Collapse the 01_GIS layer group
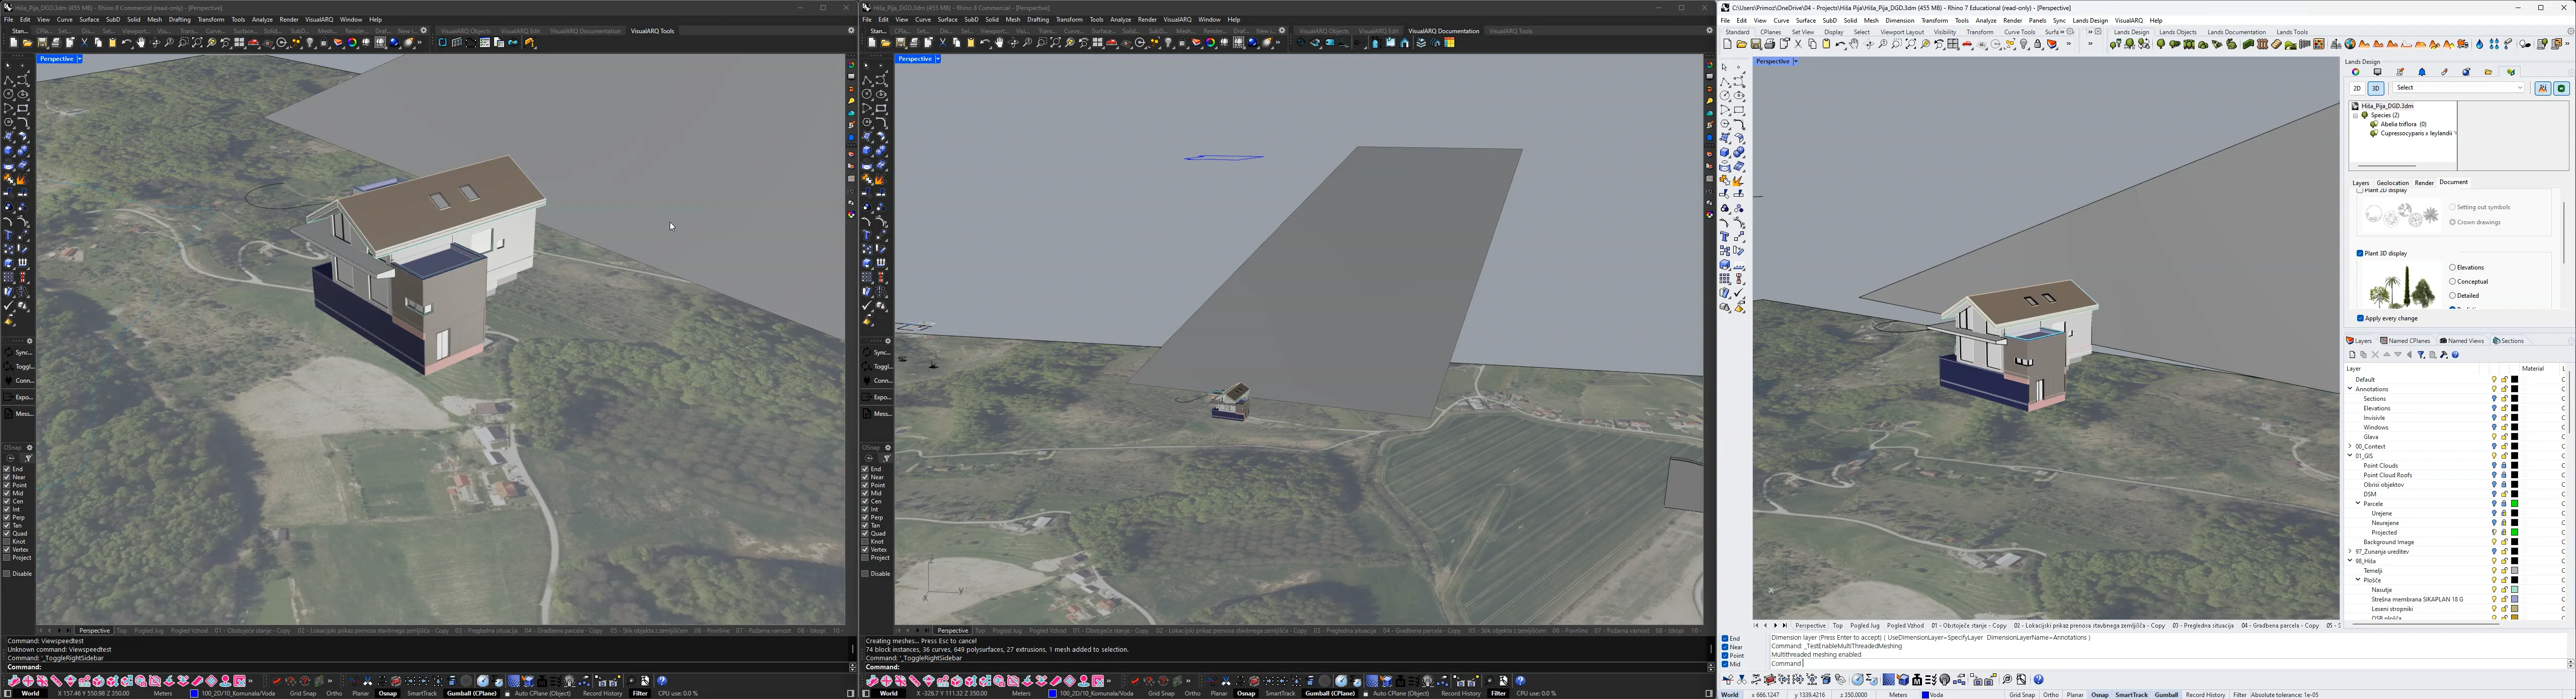The image size is (2576, 699). click(x=2350, y=456)
